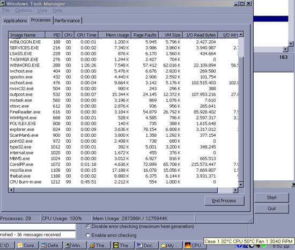Select the LSASS.EXE process row
295x250 pixels.
(x=123, y=54)
